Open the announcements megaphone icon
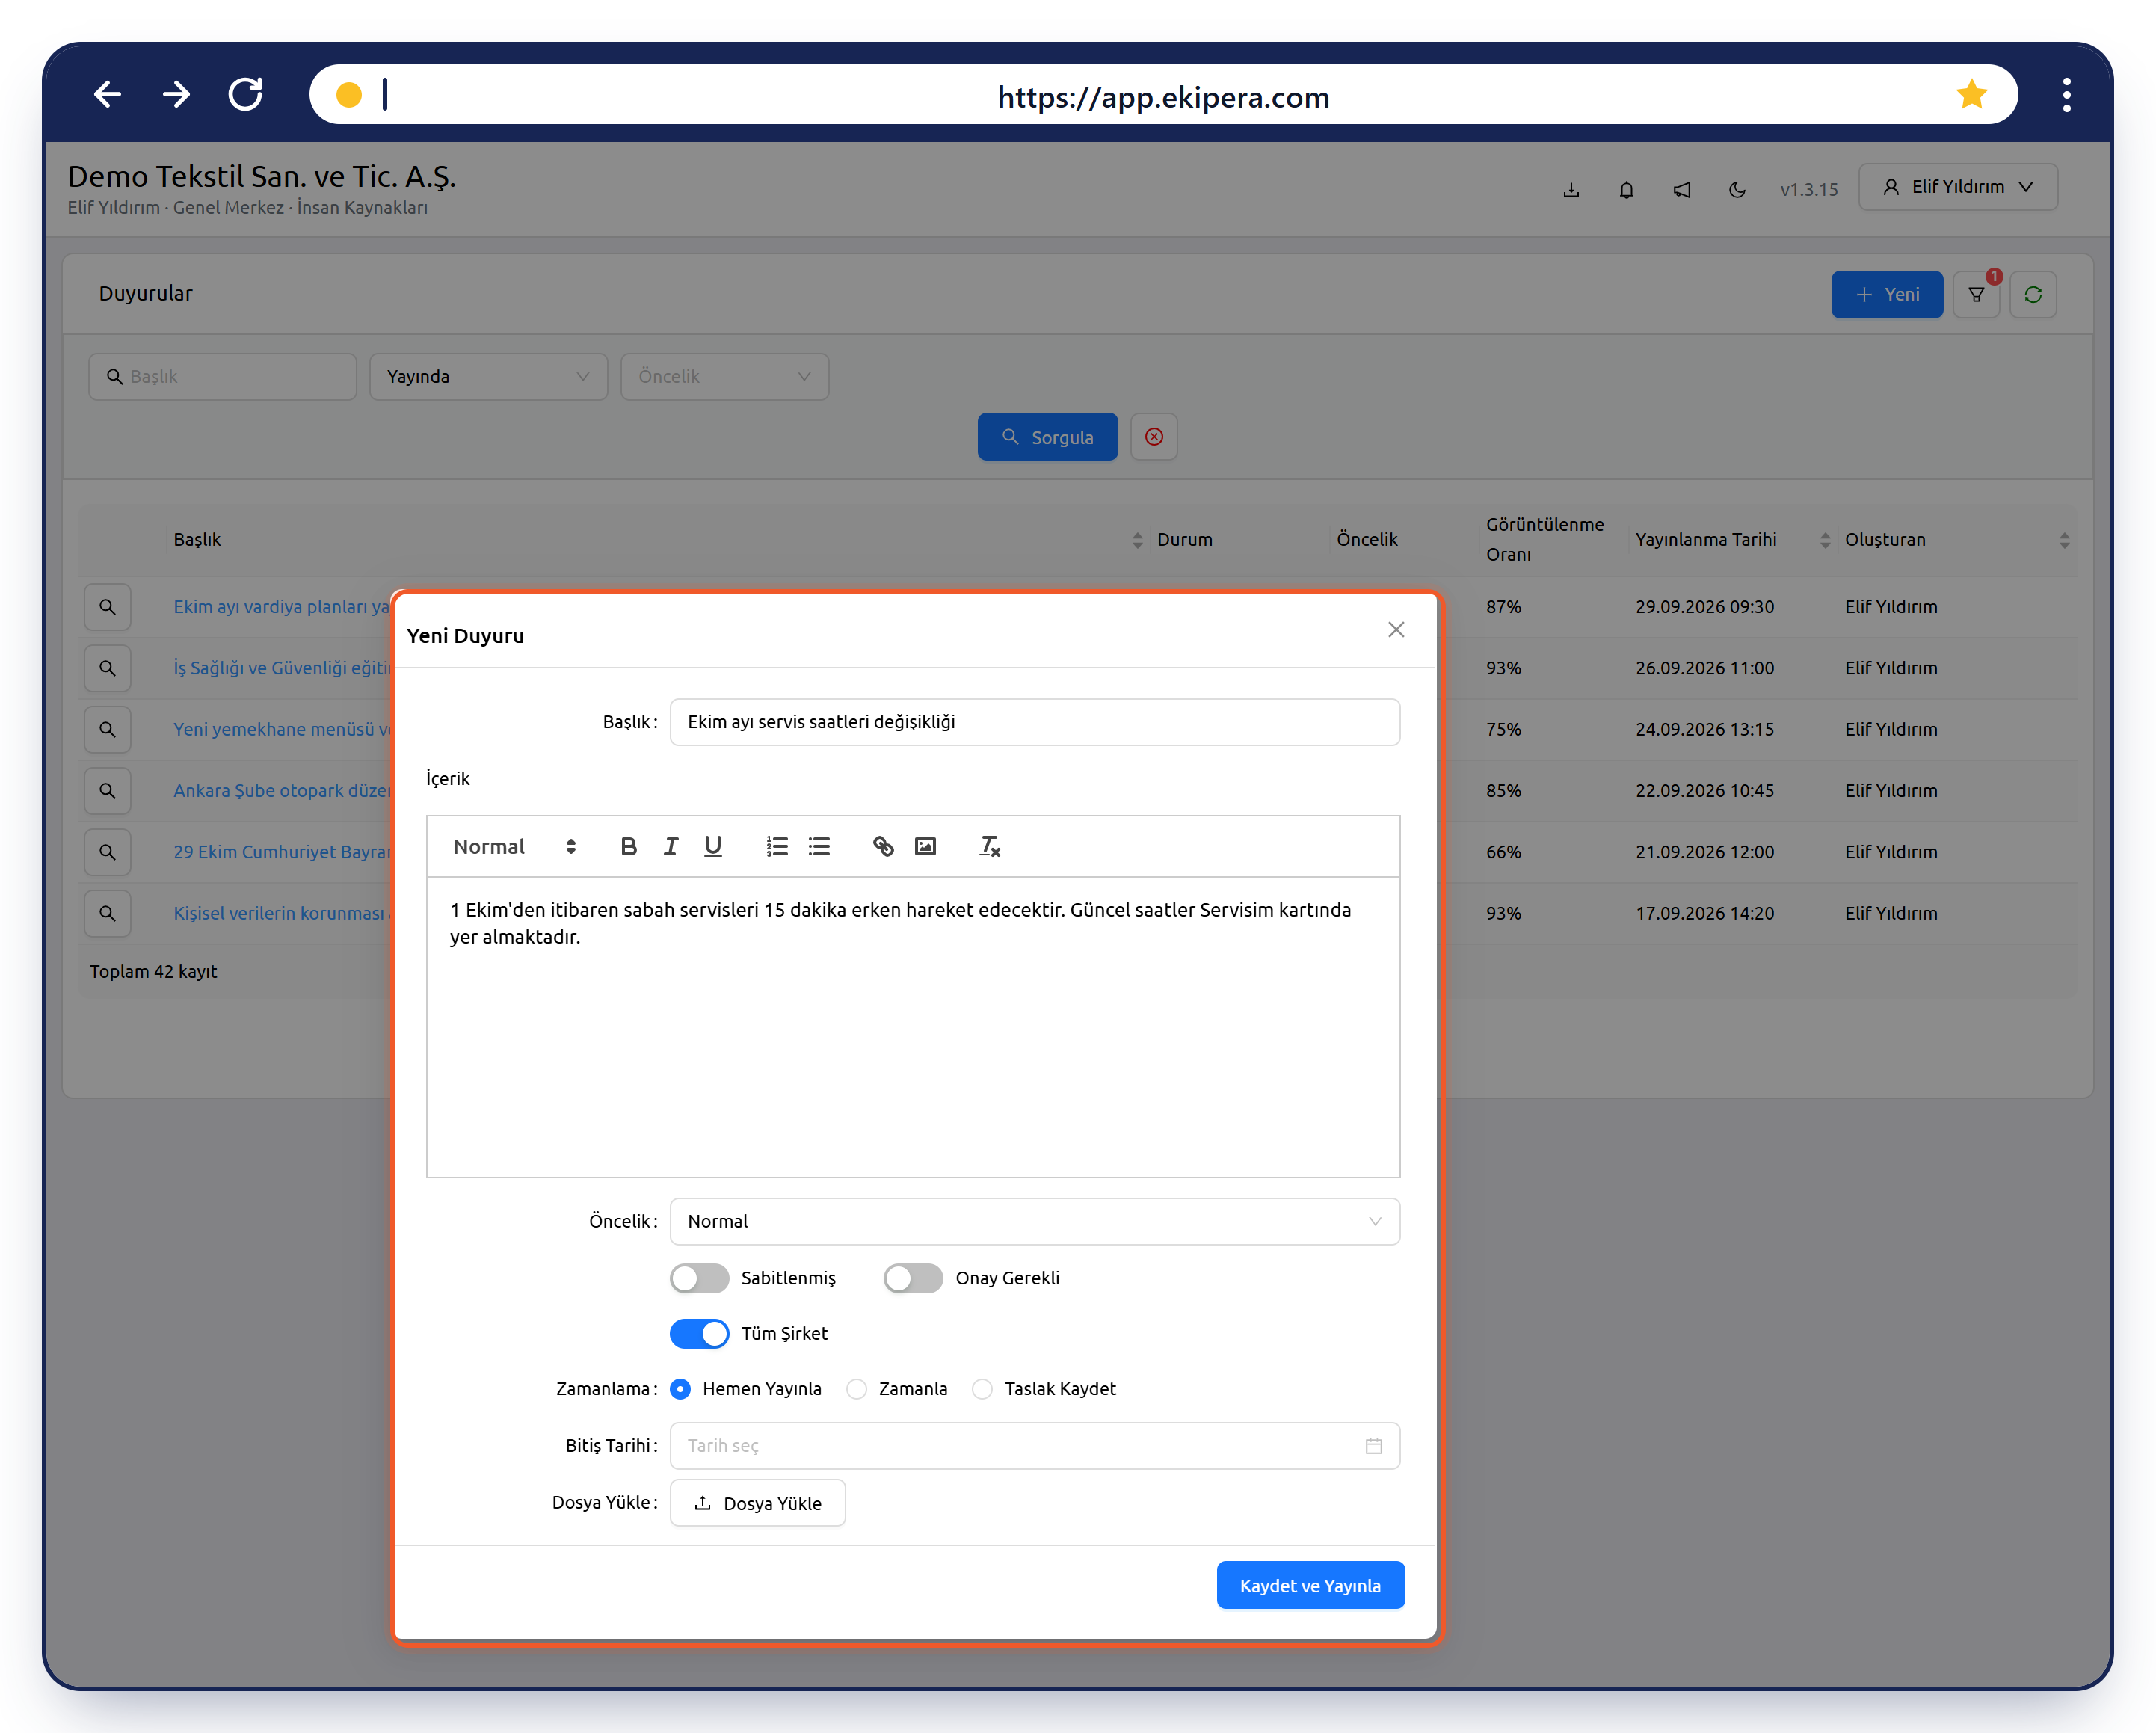Screen dimensions: 2156x1733 (x=1682, y=189)
